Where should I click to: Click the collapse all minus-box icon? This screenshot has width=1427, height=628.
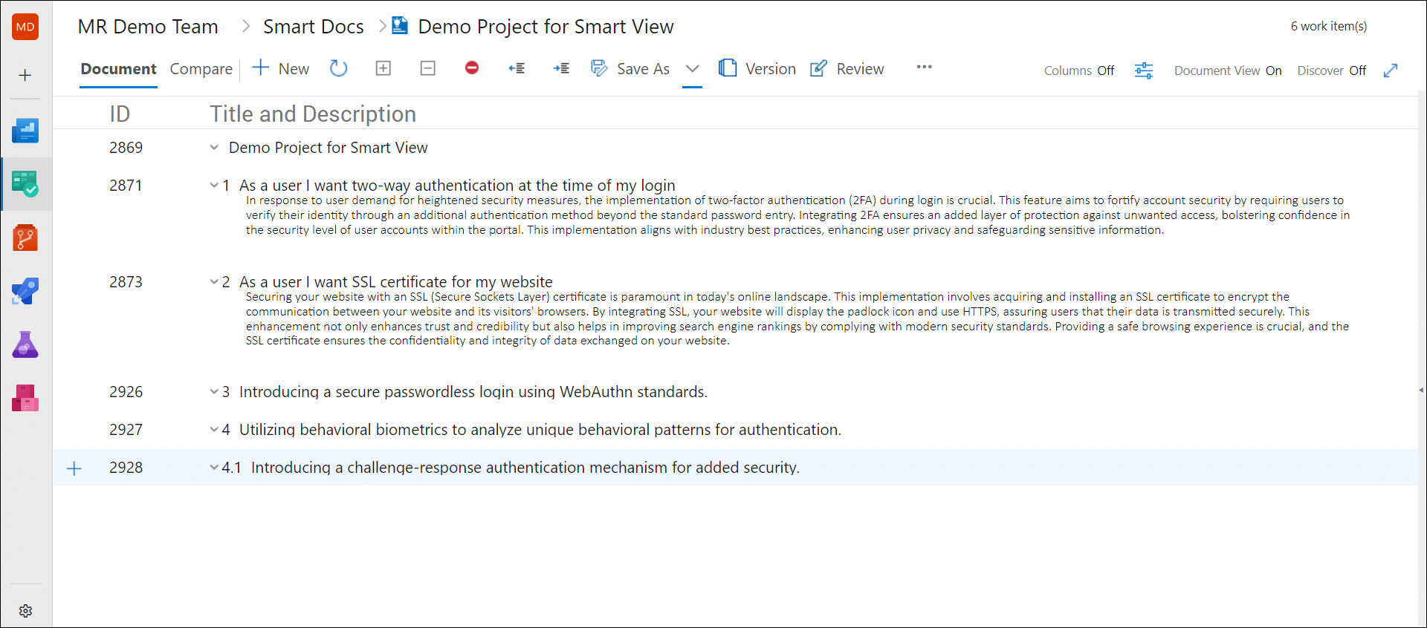pos(427,68)
